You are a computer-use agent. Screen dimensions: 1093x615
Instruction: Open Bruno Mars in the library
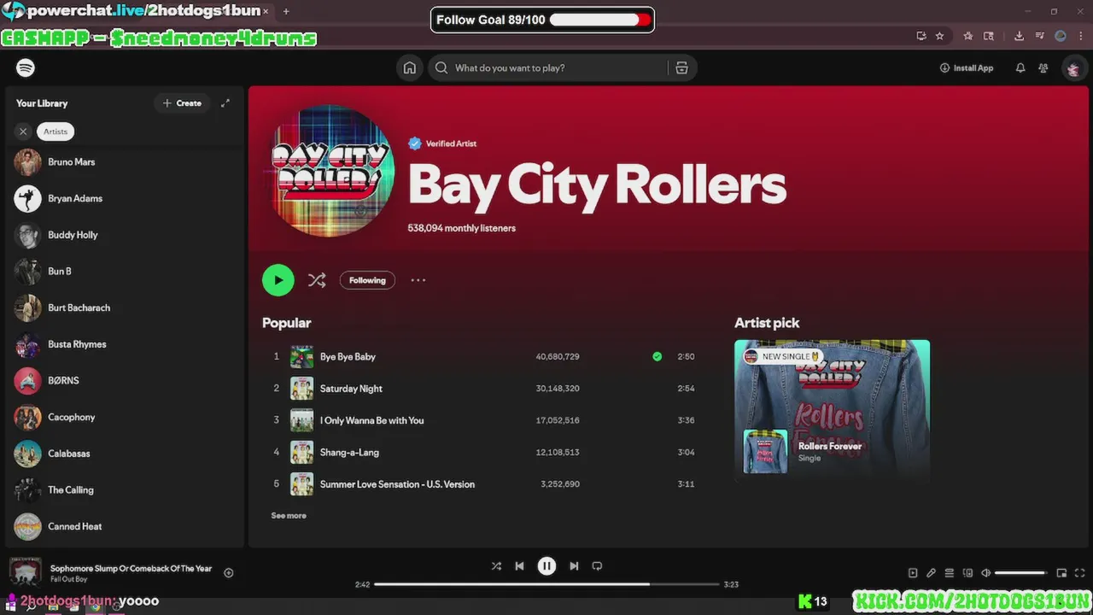124,161
